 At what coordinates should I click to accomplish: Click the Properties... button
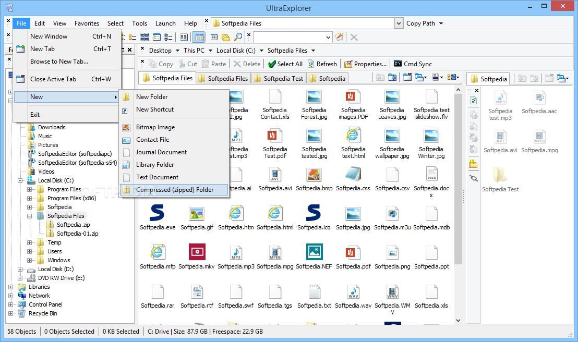(x=365, y=64)
